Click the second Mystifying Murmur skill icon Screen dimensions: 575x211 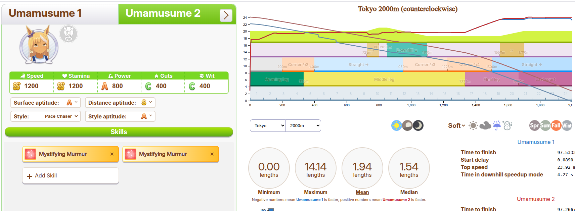(x=130, y=154)
